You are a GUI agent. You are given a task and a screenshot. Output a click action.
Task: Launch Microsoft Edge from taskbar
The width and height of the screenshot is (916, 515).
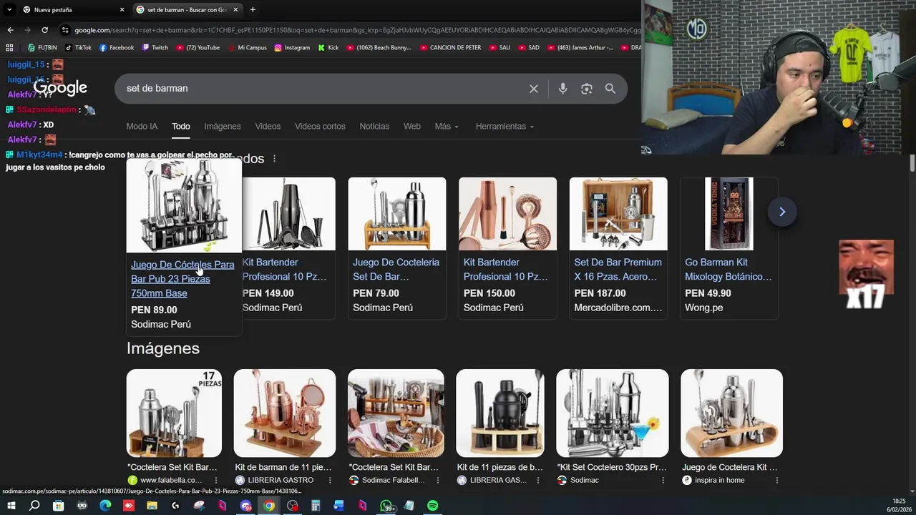[105, 506]
